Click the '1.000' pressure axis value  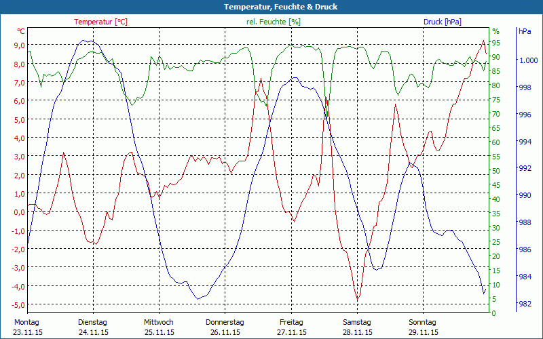click(x=528, y=60)
